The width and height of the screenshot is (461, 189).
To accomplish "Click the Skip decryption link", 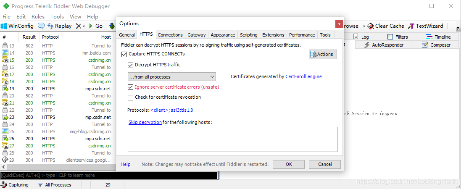I will pos(145,122).
